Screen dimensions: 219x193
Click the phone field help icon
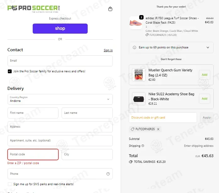[x=108, y=174]
